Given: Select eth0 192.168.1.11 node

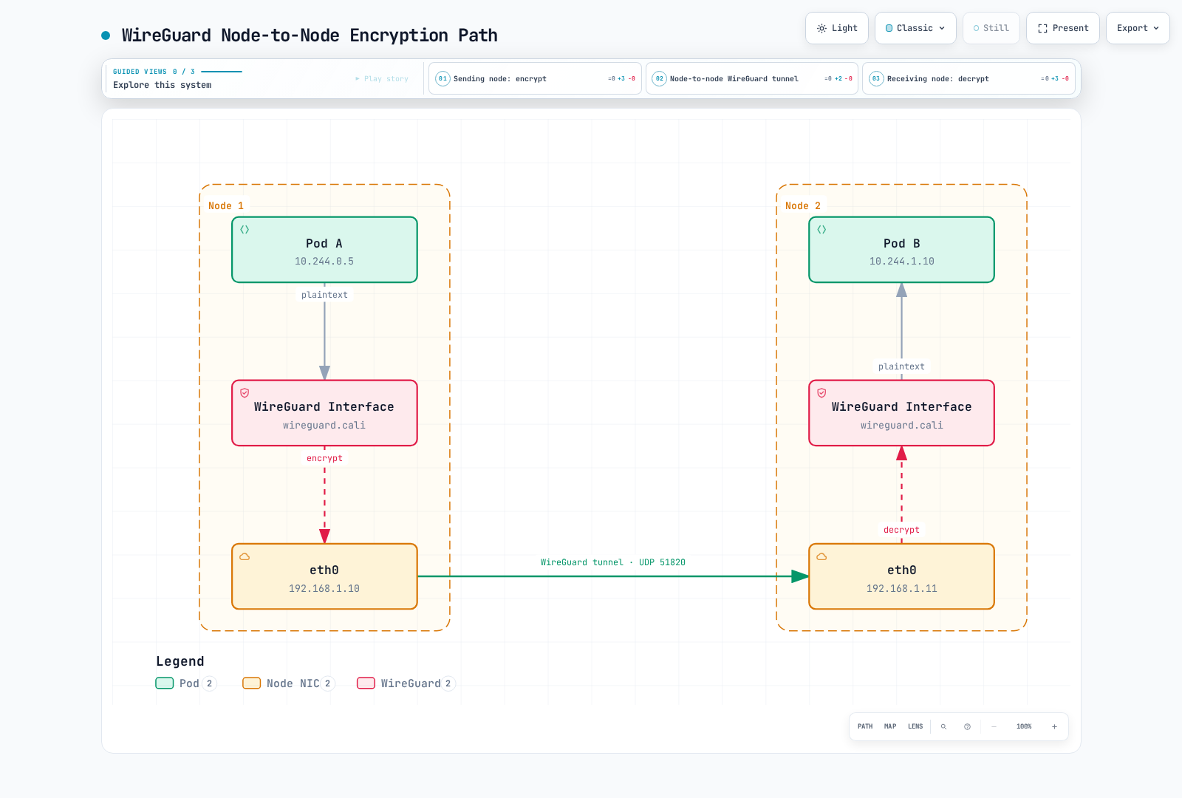Looking at the screenshot, I should point(901,576).
